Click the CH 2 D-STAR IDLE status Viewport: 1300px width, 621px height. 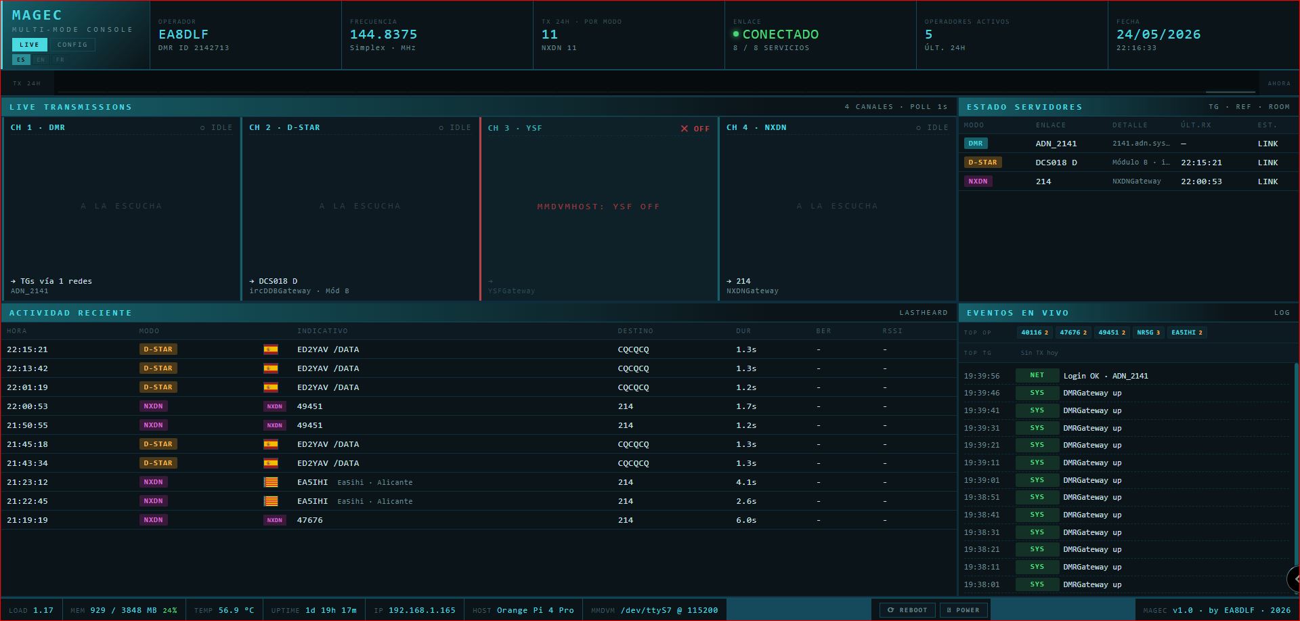pyautogui.click(x=455, y=127)
